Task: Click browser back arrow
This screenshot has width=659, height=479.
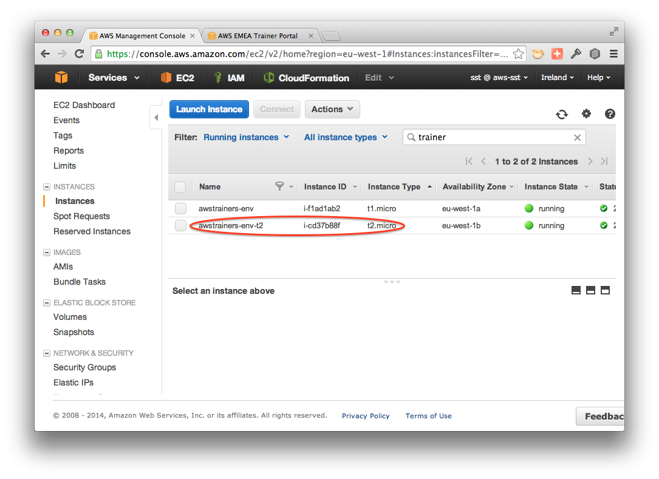Action: point(46,54)
